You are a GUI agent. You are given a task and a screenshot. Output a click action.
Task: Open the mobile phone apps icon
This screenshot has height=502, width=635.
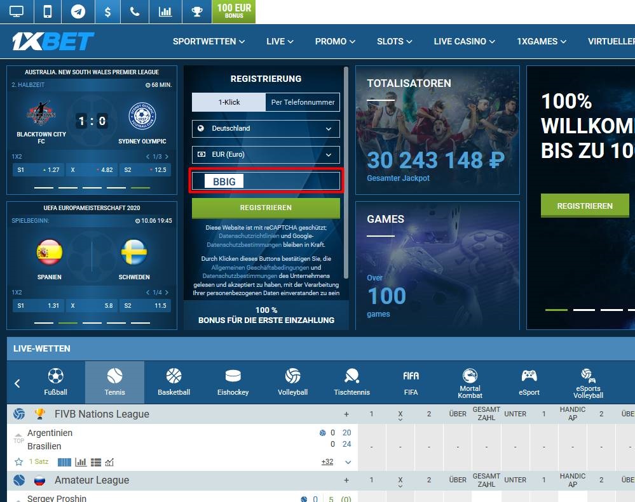coord(48,11)
